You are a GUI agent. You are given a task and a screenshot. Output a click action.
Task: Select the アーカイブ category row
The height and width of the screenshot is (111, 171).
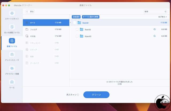point(46,63)
